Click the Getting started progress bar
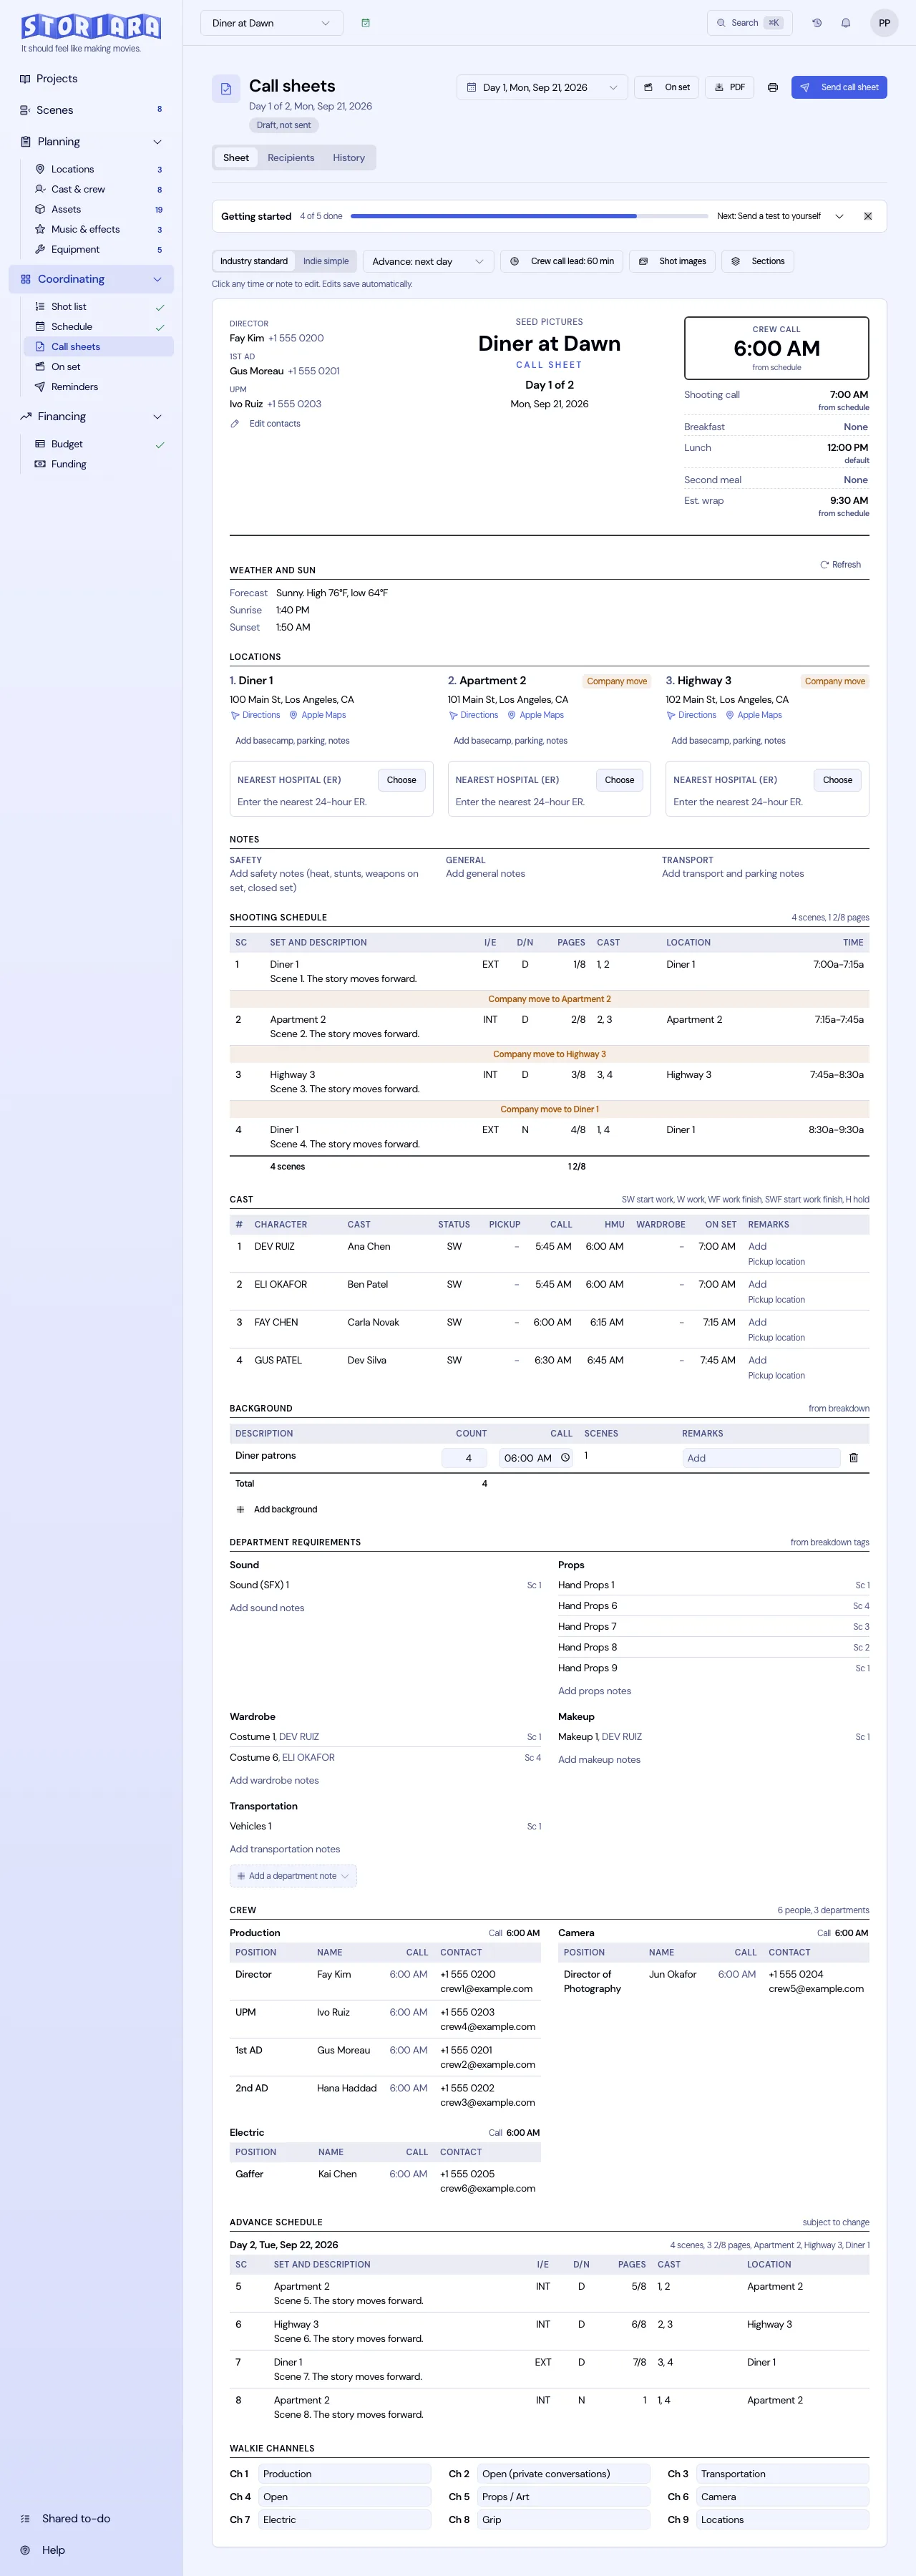The height and width of the screenshot is (2576, 916). pos(529,216)
